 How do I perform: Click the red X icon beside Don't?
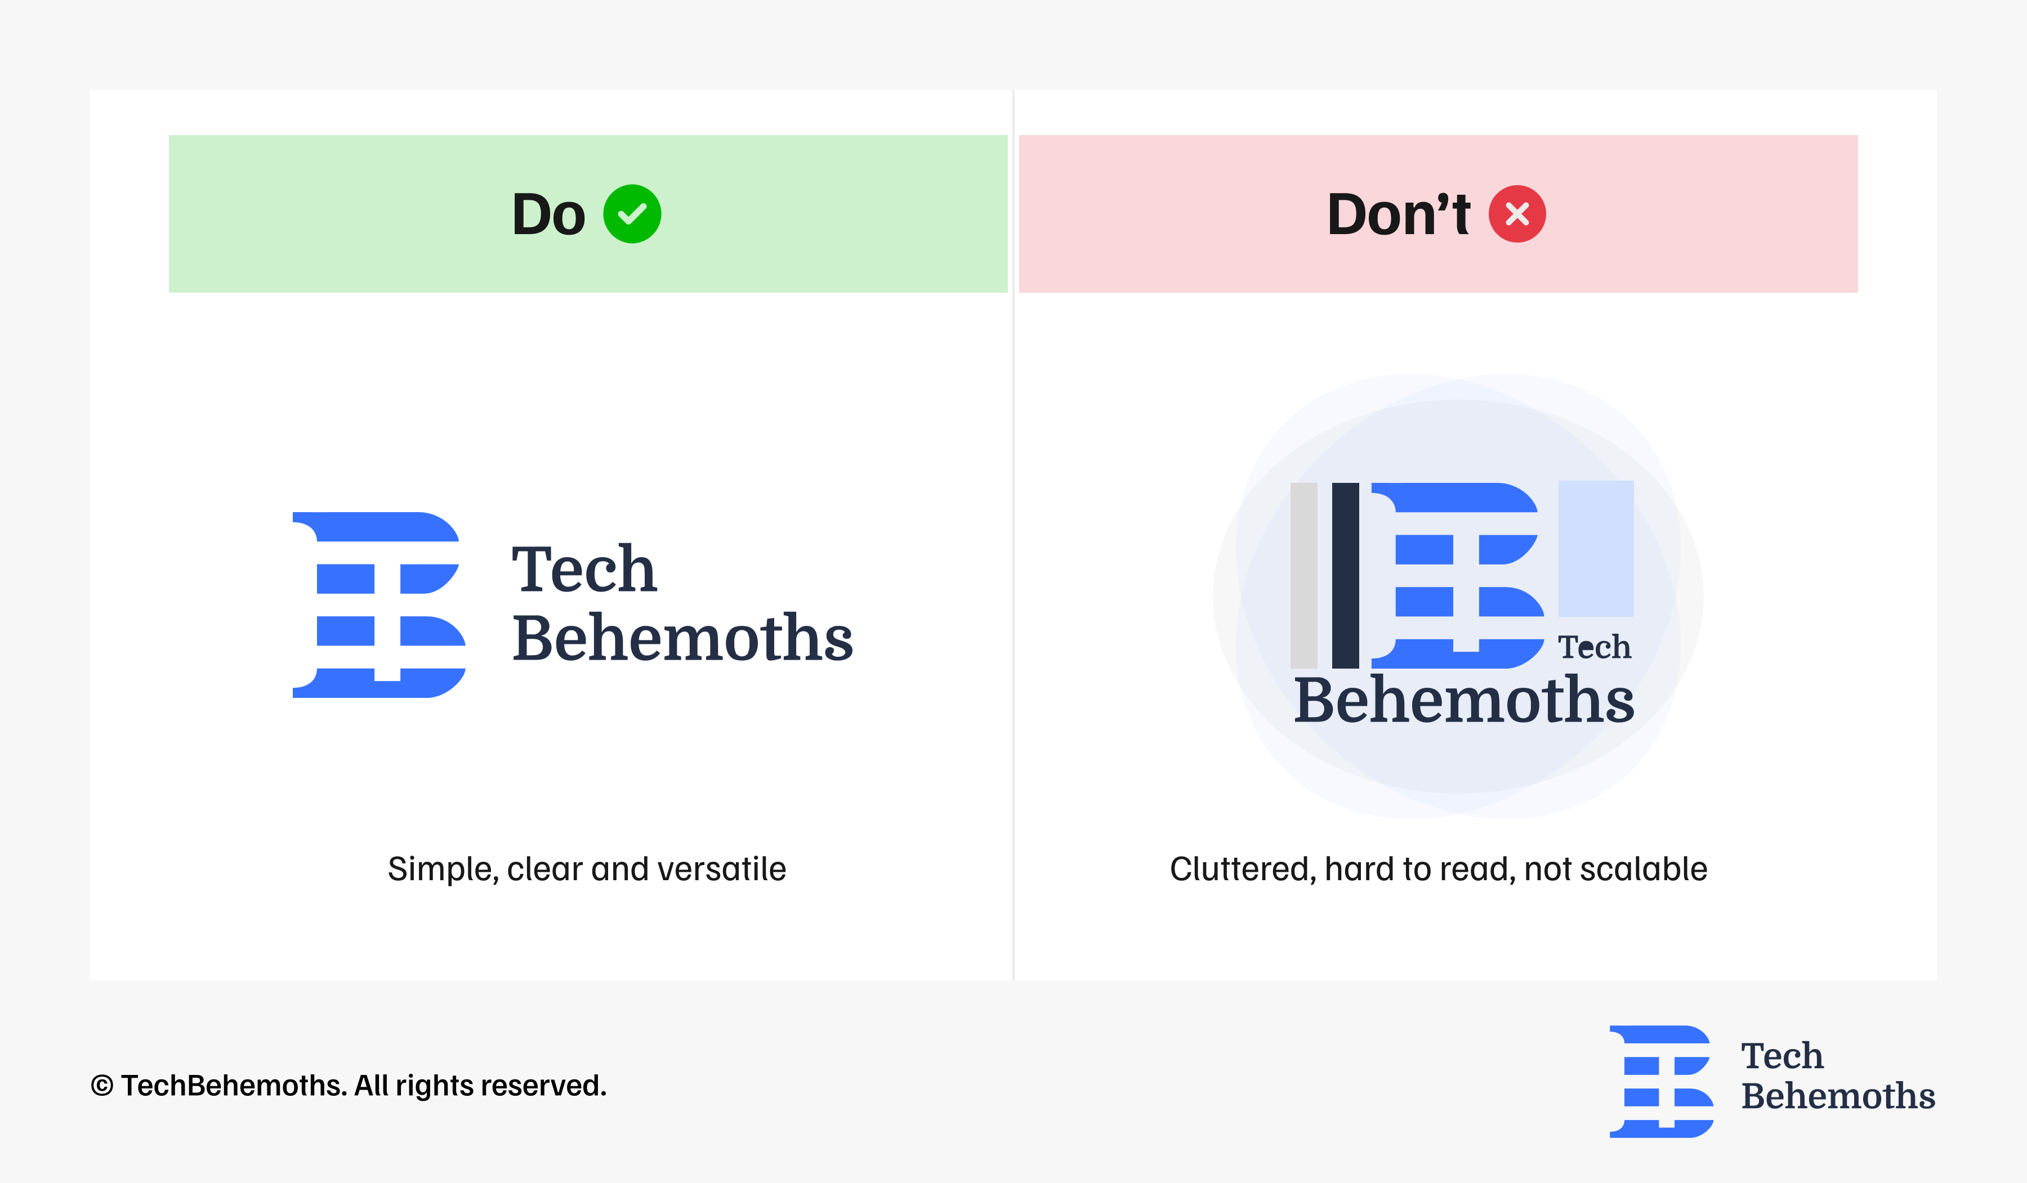pyautogui.click(x=1517, y=214)
